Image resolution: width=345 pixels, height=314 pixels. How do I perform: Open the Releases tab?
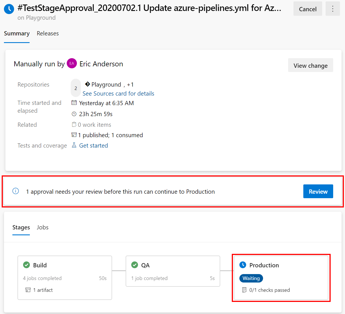click(48, 33)
